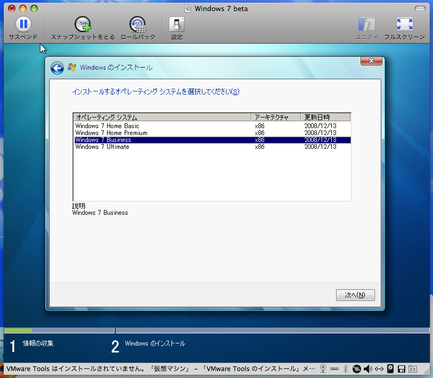Screen dimensions: 433x378
Task: Select the Windows 7 Home Premium row
Action: (x=212, y=133)
